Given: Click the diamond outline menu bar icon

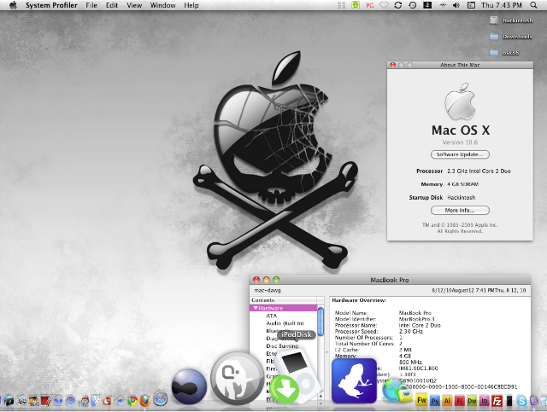Looking at the screenshot, I should click(x=384, y=5).
